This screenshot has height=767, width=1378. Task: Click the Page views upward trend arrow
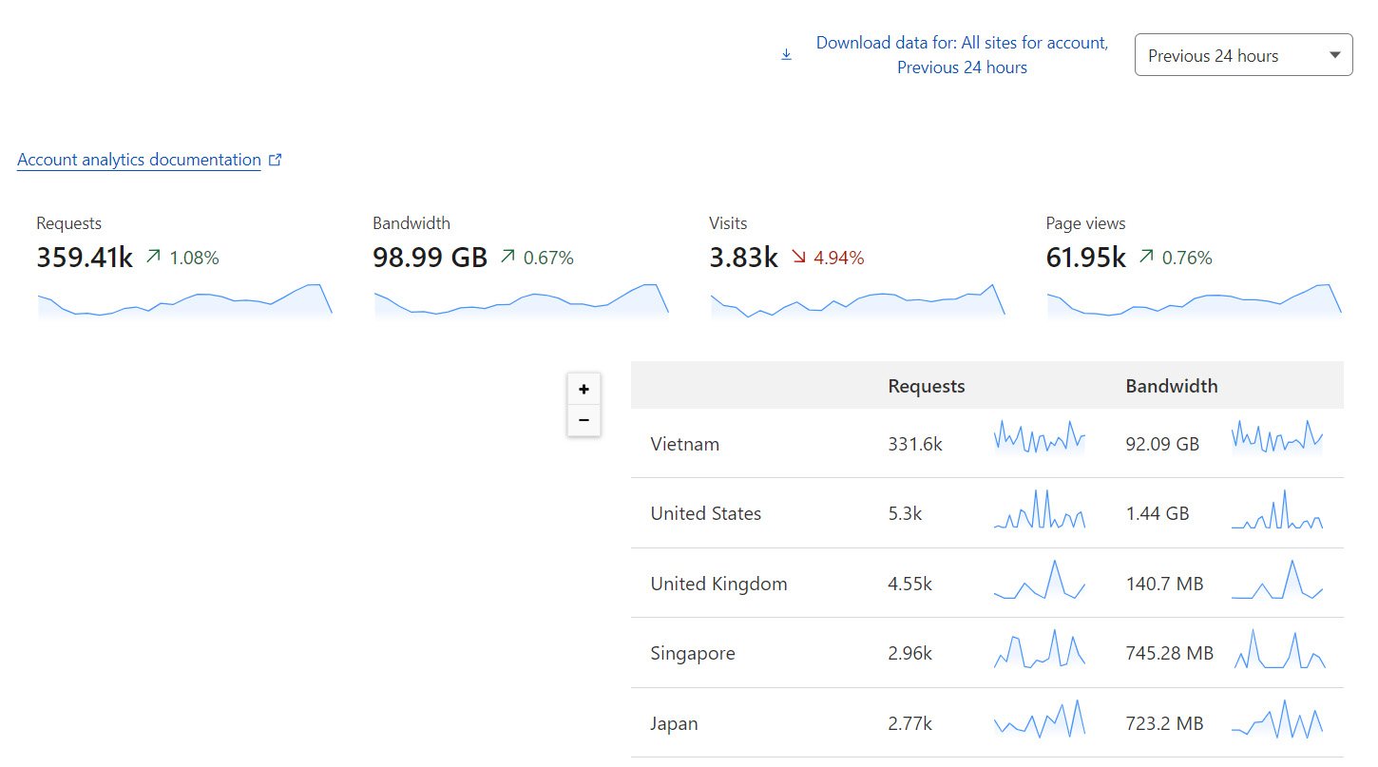click(1146, 257)
